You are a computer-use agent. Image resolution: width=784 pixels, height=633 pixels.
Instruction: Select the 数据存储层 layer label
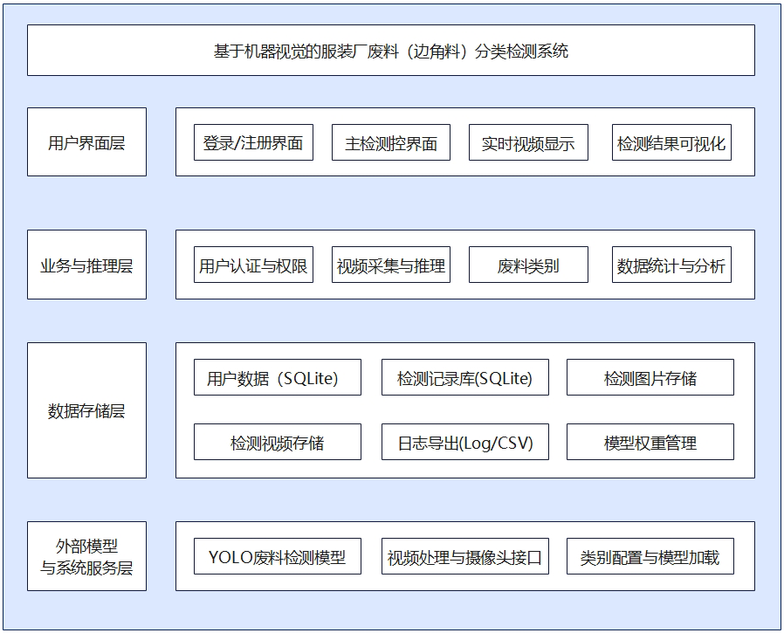pos(86,410)
